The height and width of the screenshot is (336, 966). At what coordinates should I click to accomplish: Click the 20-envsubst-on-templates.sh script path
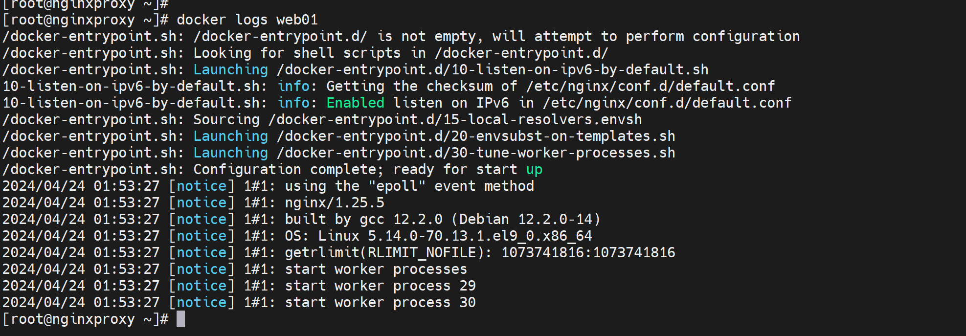click(476, 136)
